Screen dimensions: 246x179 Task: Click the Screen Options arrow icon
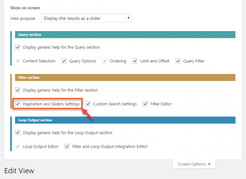coord(209,164)
